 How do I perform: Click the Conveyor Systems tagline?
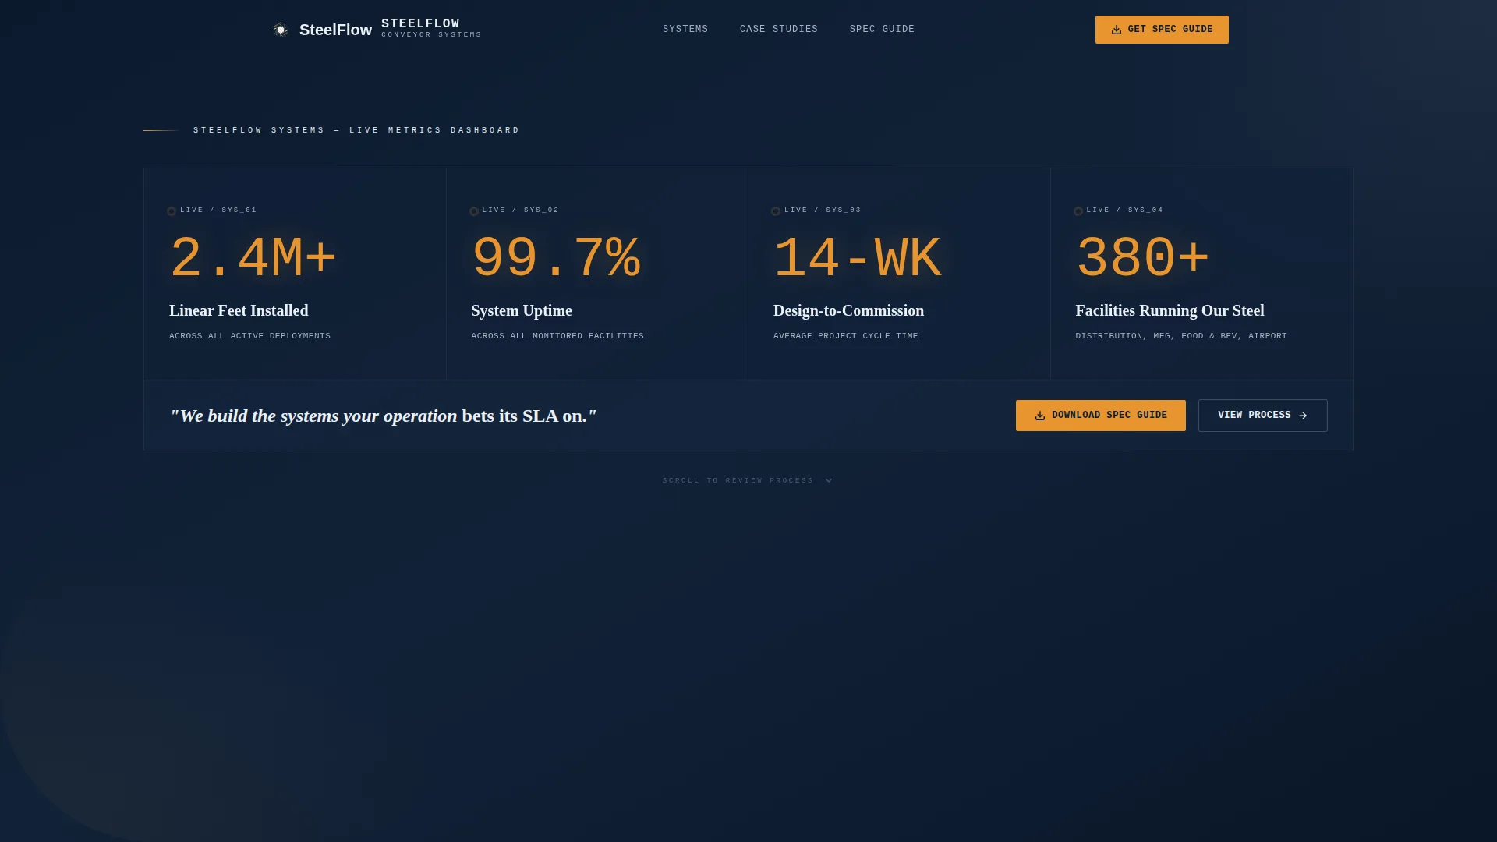pos(431,35)
